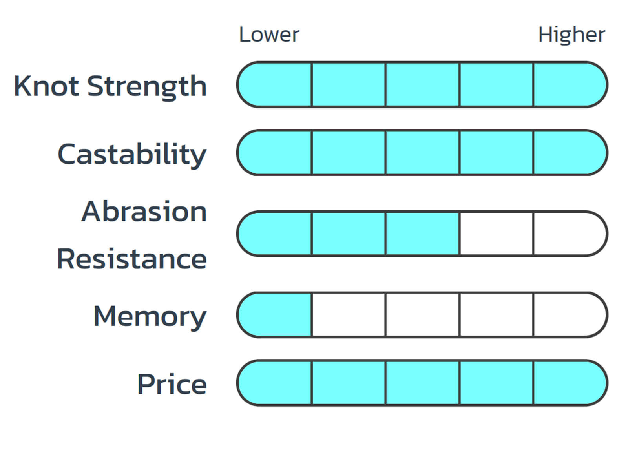Click the "Lower" scale label

(269, 35)
